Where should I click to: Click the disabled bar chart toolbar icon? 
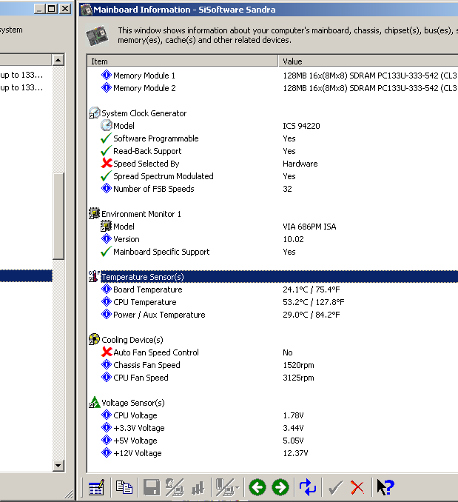point(198,488)
